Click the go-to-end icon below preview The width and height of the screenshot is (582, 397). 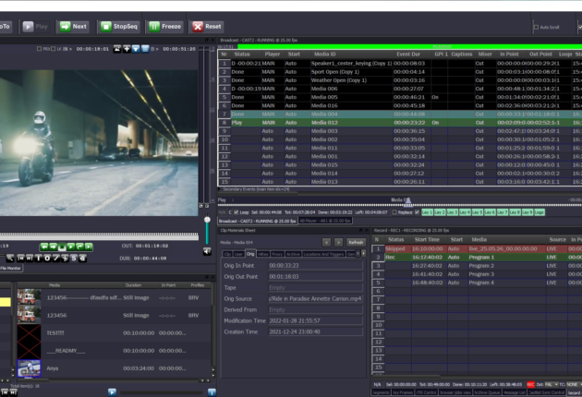pyautogui.click(x=30, y=259)
